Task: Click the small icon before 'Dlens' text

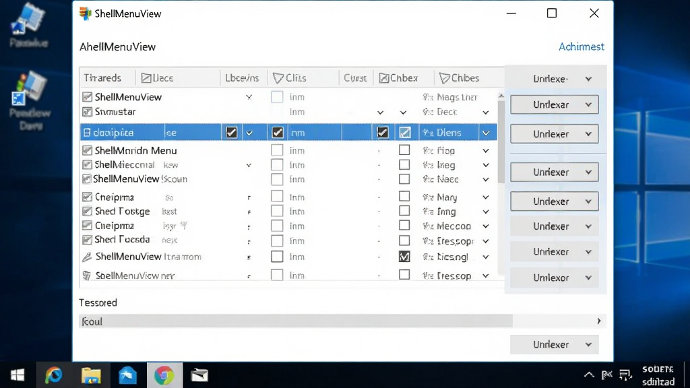Action: tap(428, 133)
